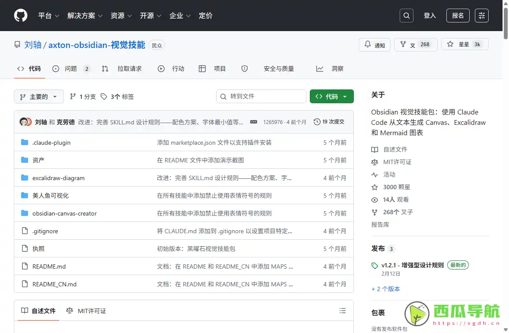Expand the 企业 menu

click(x=180, y=16)
